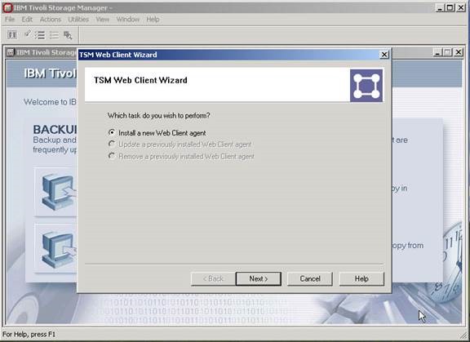
Task: Open the File menu
Action: pyautogui.click(x=10, y=20)
